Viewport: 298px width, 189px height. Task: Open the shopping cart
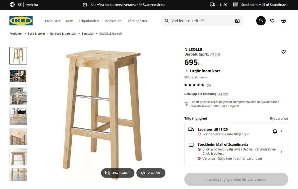pyautogui.click(x=283, y=20)
